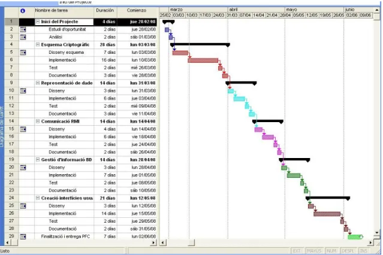Click the cyan Implementació bar of row 11

coord(239,99)
